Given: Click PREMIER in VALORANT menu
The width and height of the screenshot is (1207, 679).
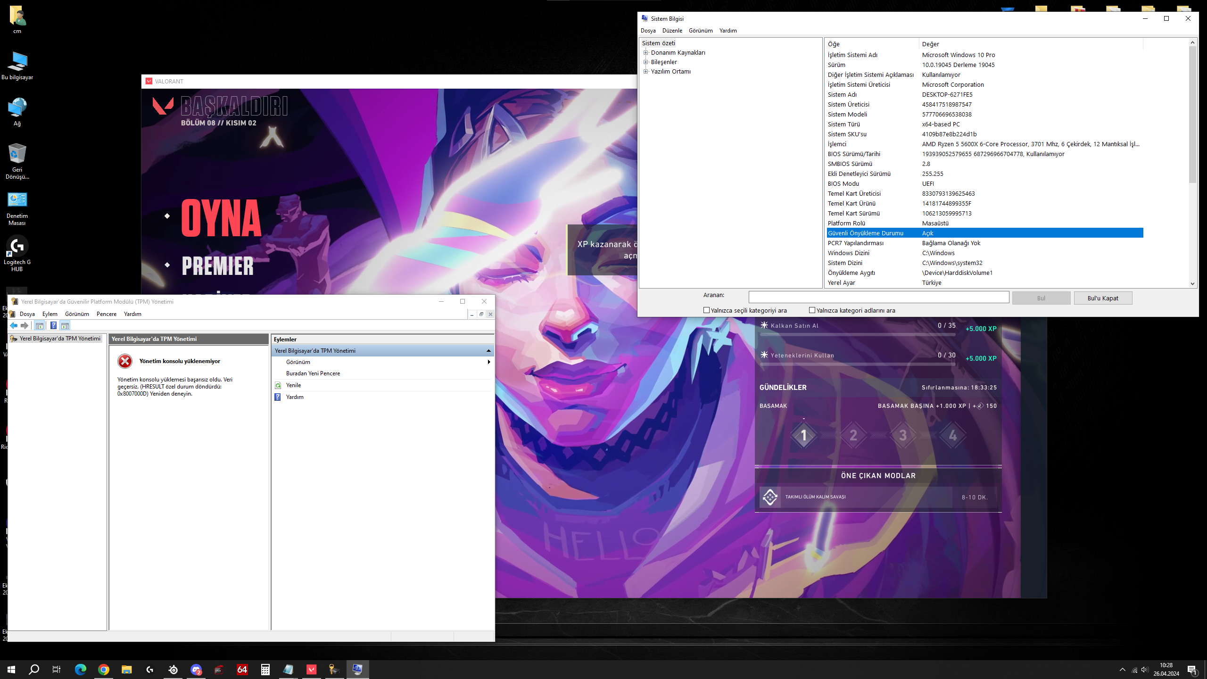Looking at the screenshot, I should tap(217, 266).
